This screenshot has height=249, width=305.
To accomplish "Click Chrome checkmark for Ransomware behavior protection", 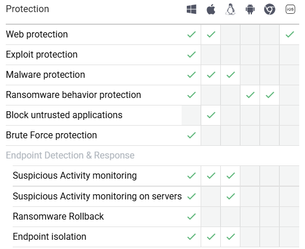I will tap(270, 95).
